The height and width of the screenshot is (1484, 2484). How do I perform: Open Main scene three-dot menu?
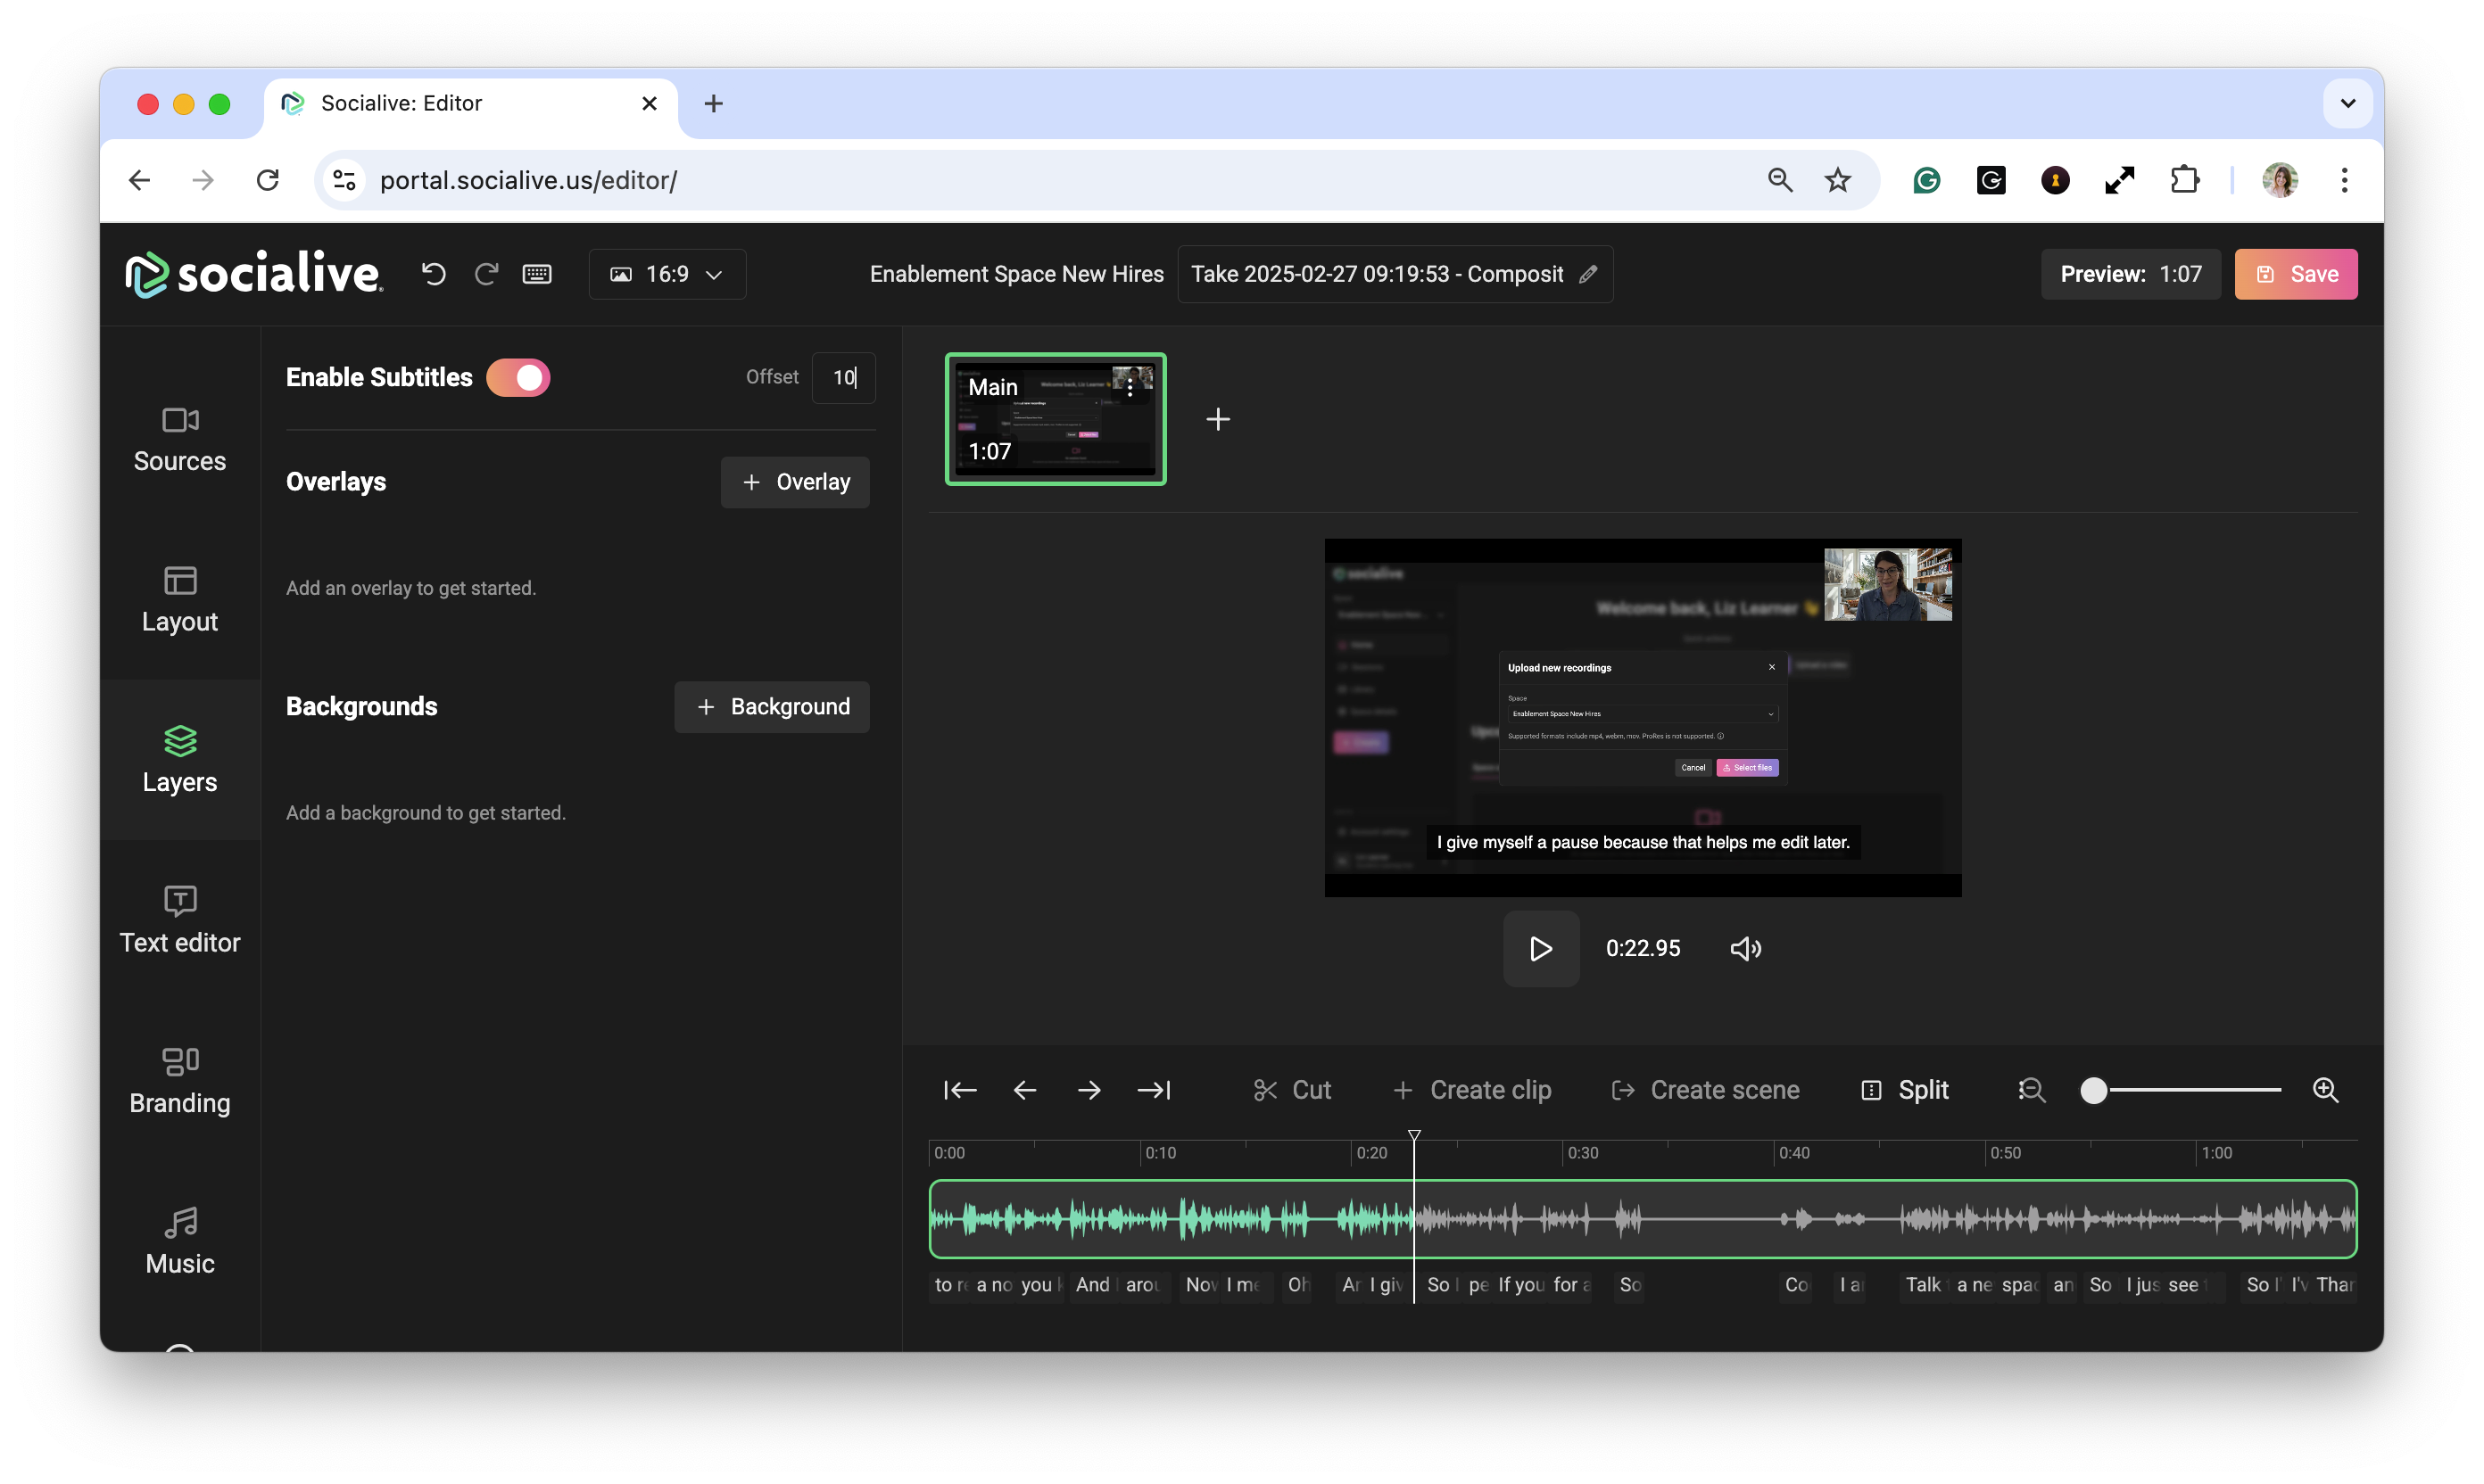[1130, 388]
